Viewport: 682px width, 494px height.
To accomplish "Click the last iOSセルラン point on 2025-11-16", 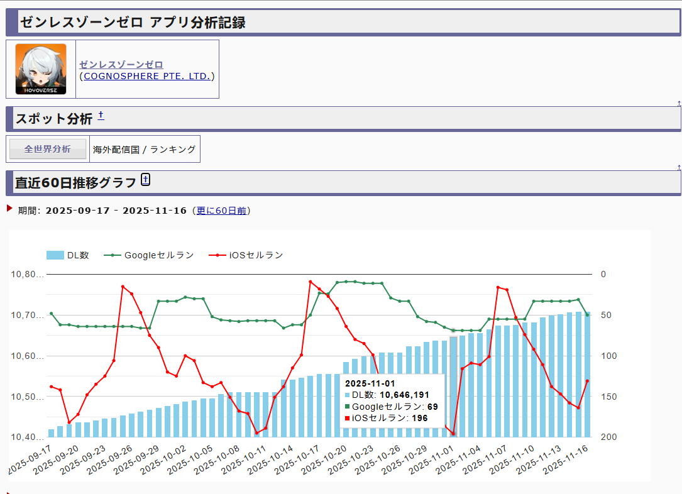I will pos(587,381).
